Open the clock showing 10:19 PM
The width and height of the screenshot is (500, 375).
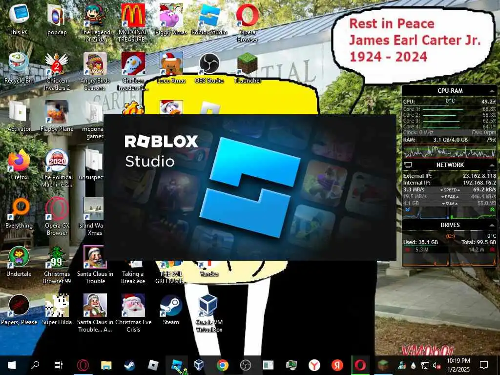tap(458, 365)
